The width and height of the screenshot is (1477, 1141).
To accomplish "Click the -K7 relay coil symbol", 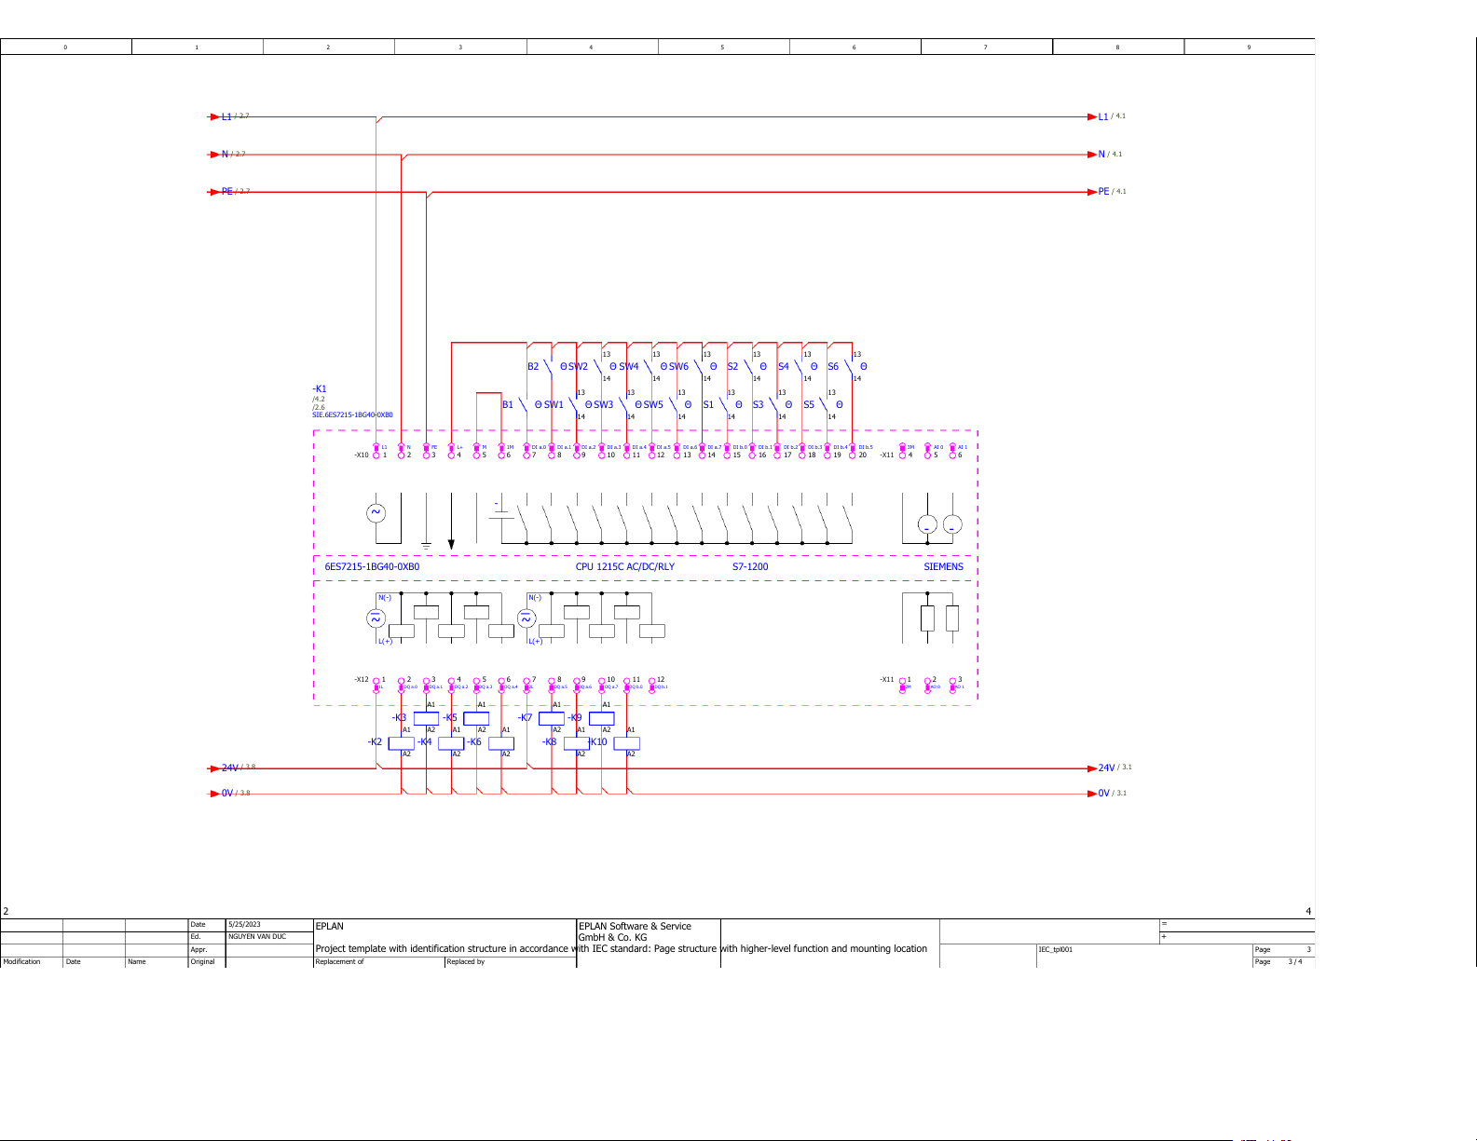I will (552, 718).
